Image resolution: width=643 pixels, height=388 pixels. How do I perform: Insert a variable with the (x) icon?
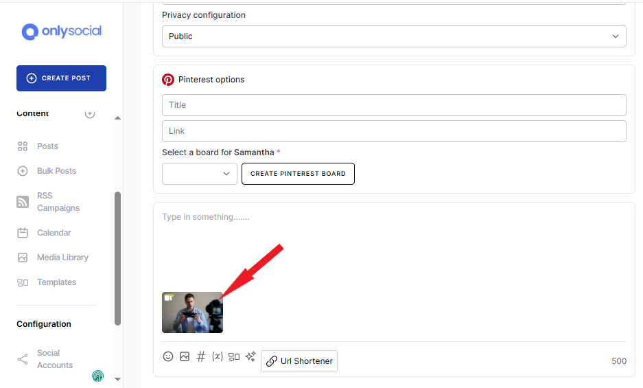point(218,356)
